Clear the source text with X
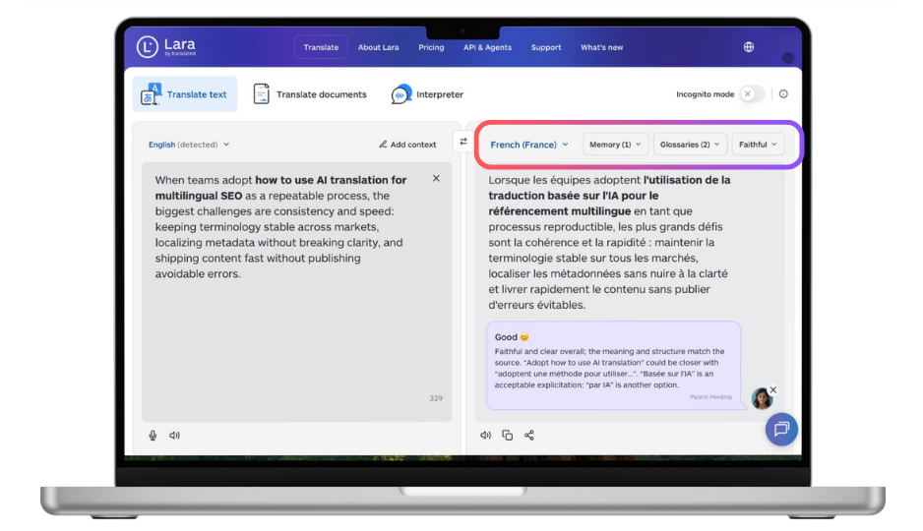Viewport: 923px width, 531px height. tap(436, 178)
